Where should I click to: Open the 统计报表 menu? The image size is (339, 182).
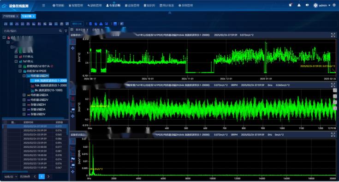click(167, 6)
